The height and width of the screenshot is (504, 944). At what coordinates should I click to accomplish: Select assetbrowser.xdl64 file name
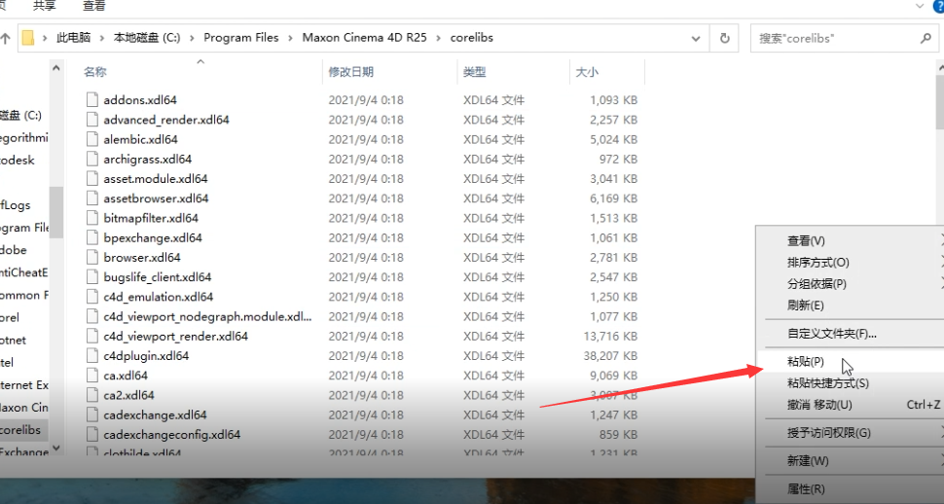(x=156, y=198)
